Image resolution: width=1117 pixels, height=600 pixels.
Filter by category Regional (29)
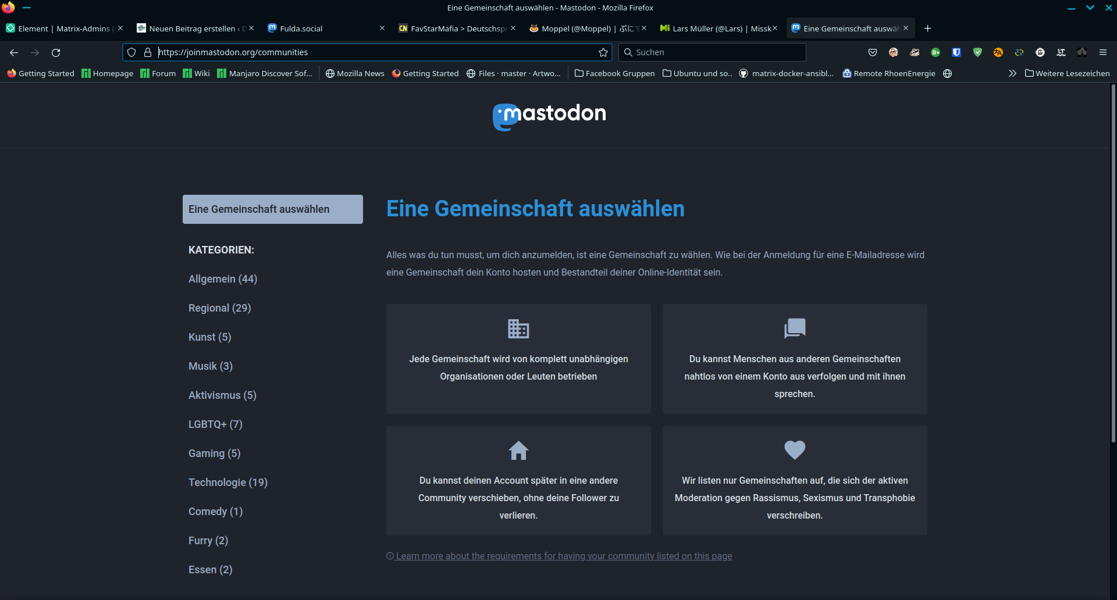(x=220, y=308)
